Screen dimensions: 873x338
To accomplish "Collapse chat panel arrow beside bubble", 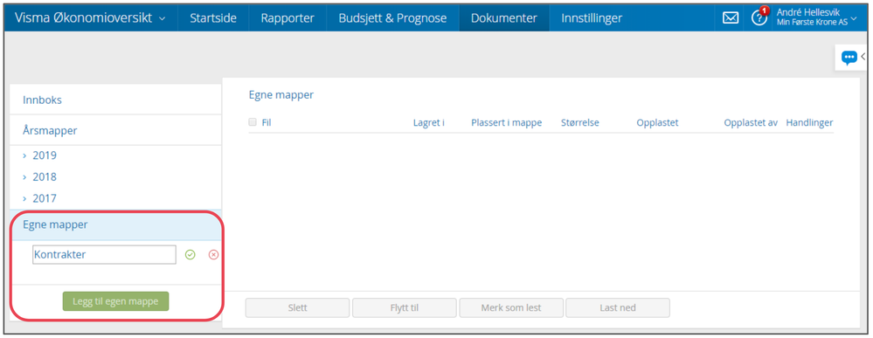I will pos(863,56).
